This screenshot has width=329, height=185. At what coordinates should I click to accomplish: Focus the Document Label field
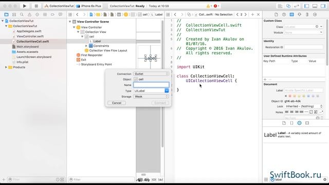pos(304,90)
